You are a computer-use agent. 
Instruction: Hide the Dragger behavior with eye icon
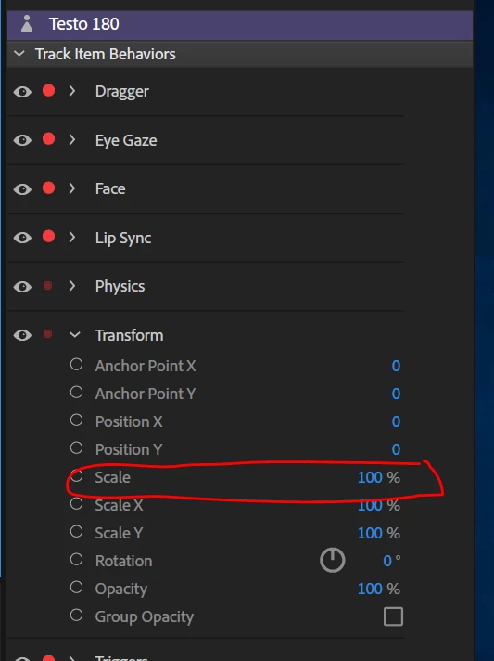coord(22,92)
